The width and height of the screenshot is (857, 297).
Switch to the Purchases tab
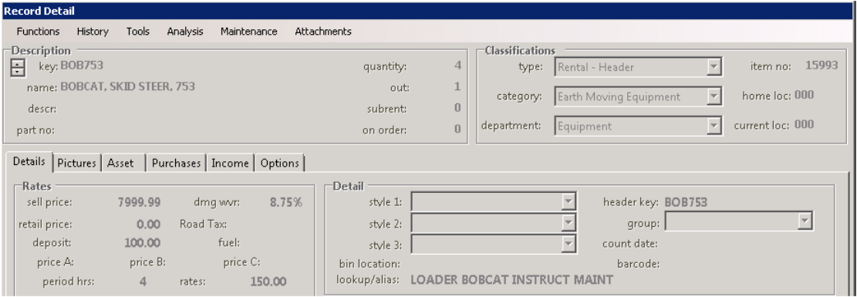click(176, 163)
